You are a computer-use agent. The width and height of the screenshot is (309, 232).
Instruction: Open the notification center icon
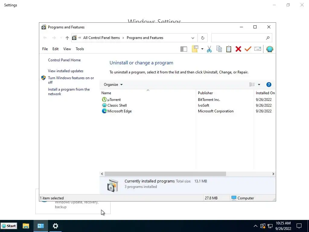299,226
